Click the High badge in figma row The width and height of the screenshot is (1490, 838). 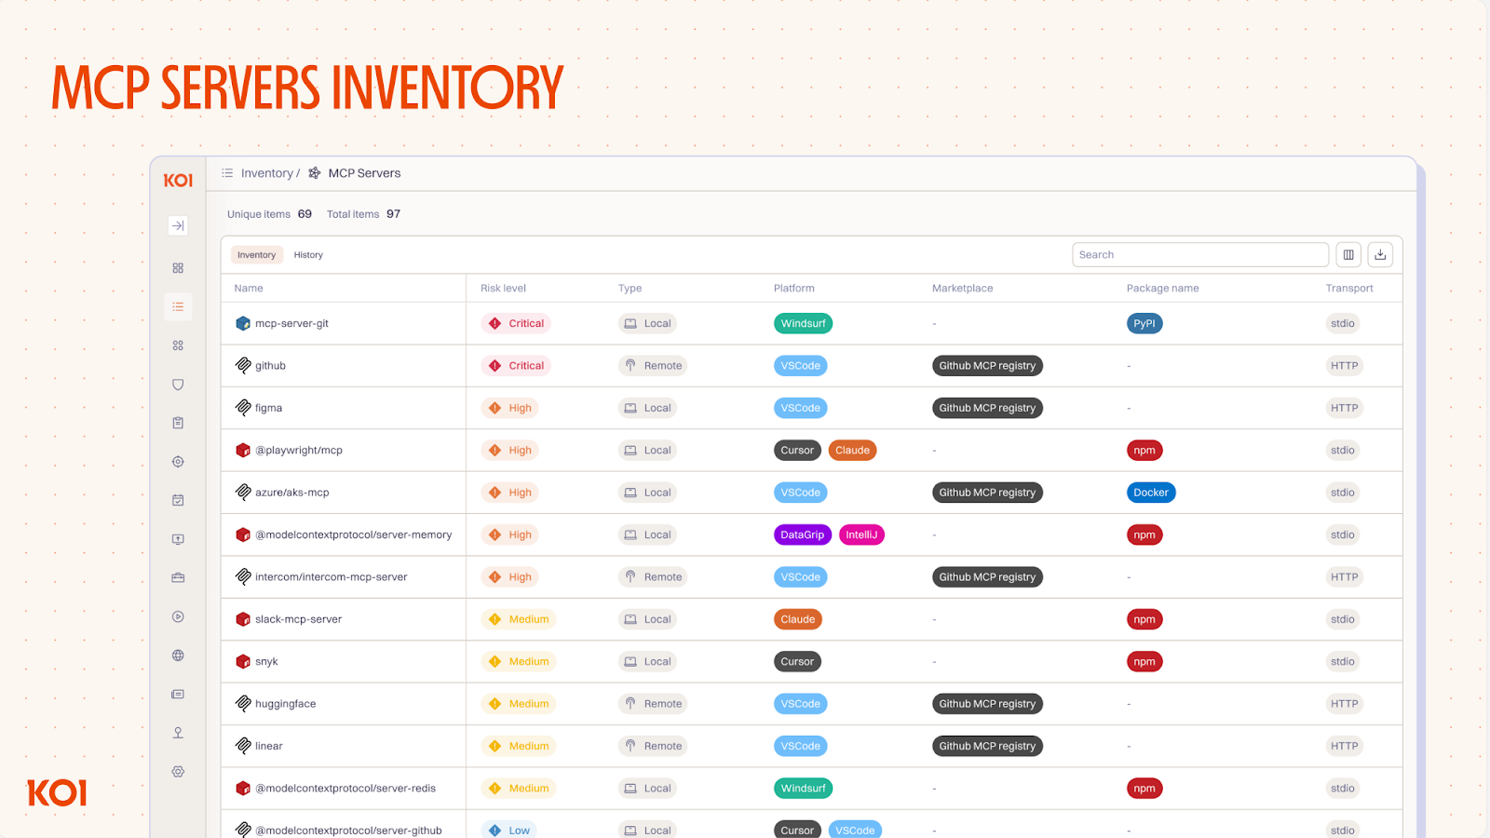(509, 408)
